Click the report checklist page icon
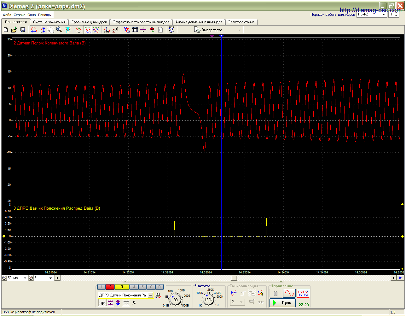The width and height of the screenshot is (406, 316). click(x=160, y=30)
